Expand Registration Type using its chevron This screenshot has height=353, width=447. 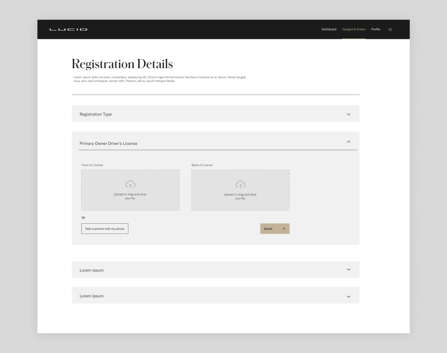pos(348,114)
